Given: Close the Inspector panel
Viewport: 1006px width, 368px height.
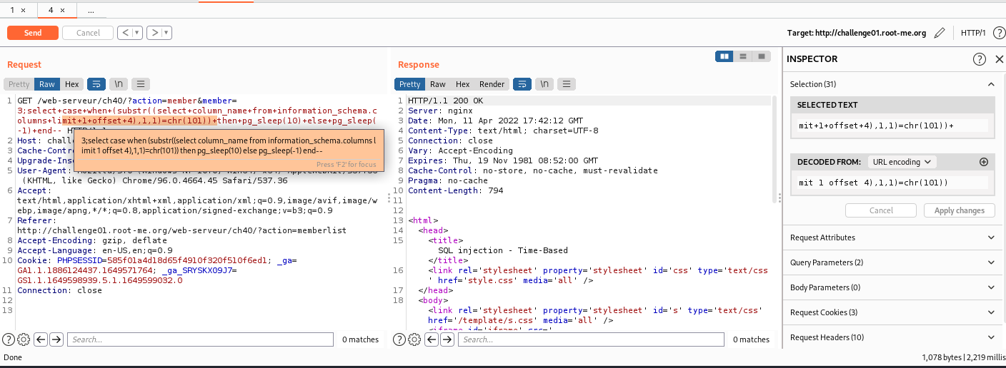Looking at the screenshot, I should pos(999,59).
